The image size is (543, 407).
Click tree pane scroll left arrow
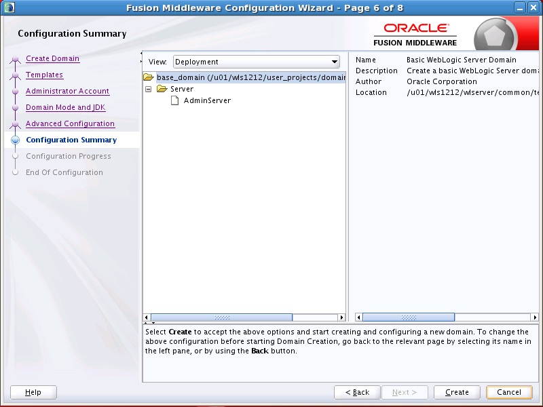pos(147,317)
